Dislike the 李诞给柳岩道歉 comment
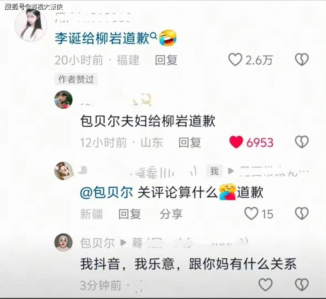This screenshot has height=299, width=326. coord(302,60)
